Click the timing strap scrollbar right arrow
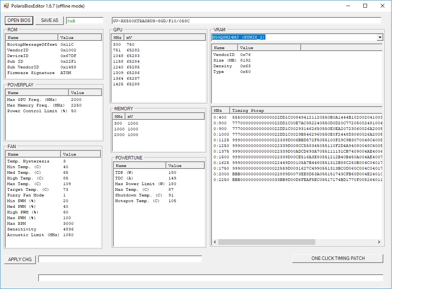Image resolution: width=435 pixels, height=289 pixels. 379,242
